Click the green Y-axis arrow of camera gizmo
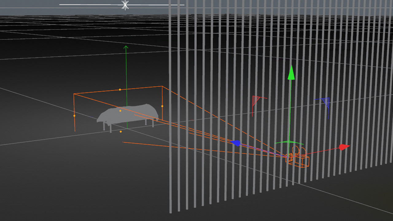 [291, 72]
